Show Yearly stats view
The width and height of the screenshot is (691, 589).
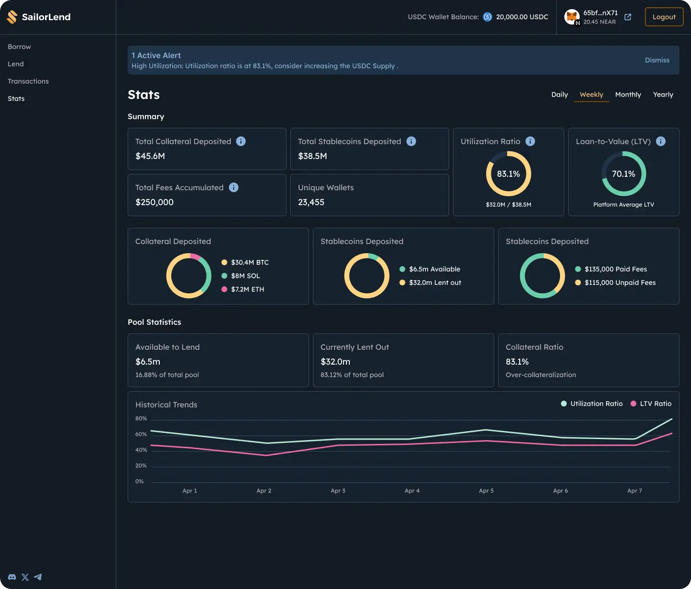[663, 95]
